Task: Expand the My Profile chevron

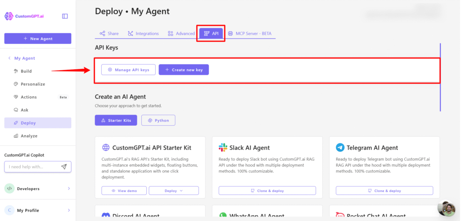Action: click(x=69, y=210)
